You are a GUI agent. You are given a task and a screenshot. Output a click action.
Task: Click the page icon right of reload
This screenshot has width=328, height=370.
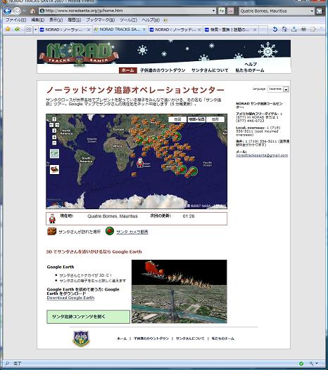tap(284, 29)
